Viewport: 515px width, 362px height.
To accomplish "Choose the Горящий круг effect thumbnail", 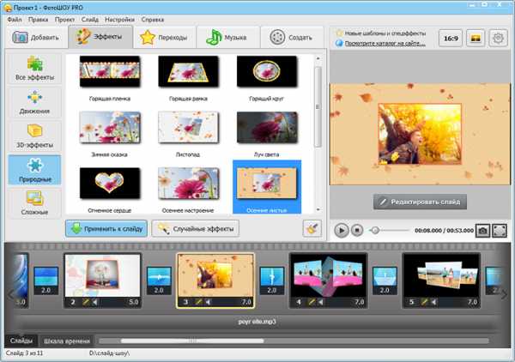I will pos(267,71).
